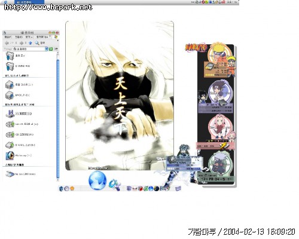Open the Edit menu in My Computer window
The height and width of the screenshot is (239, 299).
pyautogui.click(x=19, y=37)
